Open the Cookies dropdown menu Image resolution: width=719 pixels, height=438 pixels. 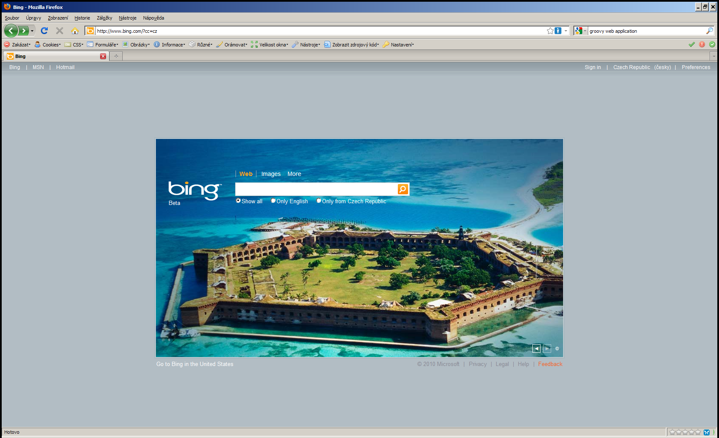[x=48, y=44]
